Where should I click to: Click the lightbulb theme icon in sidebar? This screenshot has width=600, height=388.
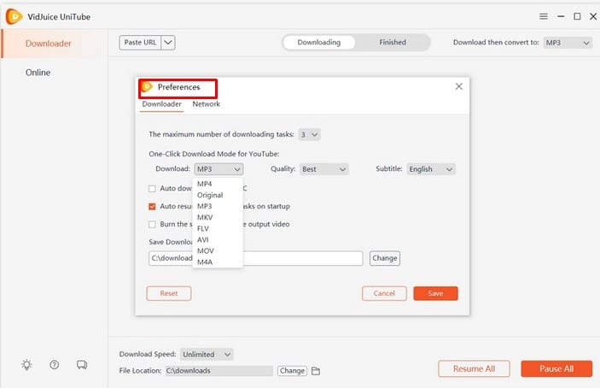26,365
